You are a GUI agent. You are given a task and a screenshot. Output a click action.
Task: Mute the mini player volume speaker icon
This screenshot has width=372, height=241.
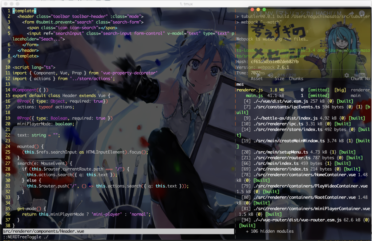pos(270,75)
